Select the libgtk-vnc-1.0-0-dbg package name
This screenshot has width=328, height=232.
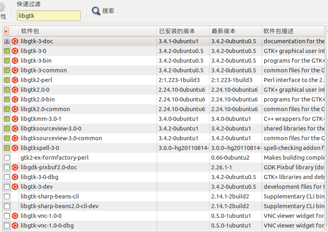pyautogui.click(x=47, y=226)
